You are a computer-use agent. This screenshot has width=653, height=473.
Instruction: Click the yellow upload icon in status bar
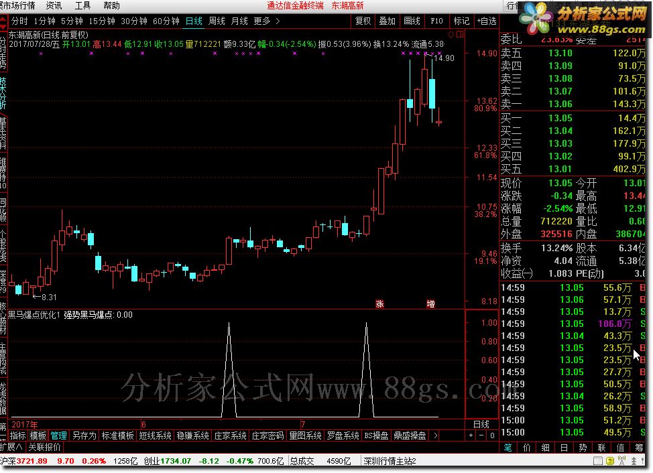pos(610,461)
